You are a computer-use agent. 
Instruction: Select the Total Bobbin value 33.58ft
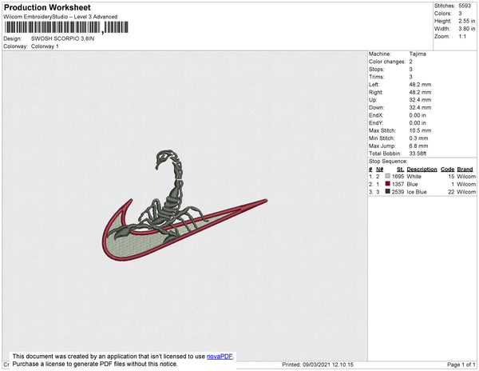click(418, 154)
